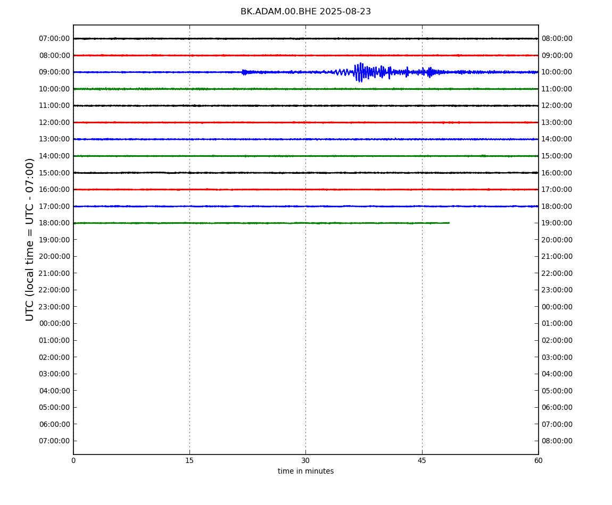Screen dimensions: 612x505
Task: Click the left axis label 03:00:00
Action: (x=54, y=374)
